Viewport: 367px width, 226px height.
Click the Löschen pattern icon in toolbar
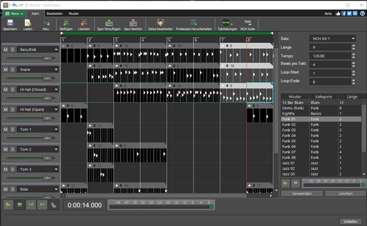pos(84,23)
